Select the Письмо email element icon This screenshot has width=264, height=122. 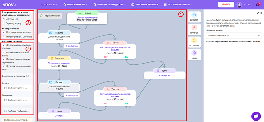point(194,15)
